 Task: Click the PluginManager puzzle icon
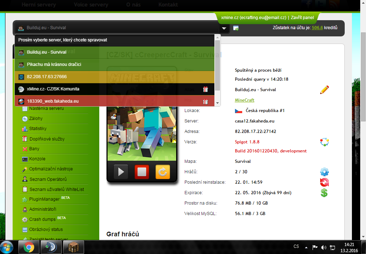[x=25, y=200]
